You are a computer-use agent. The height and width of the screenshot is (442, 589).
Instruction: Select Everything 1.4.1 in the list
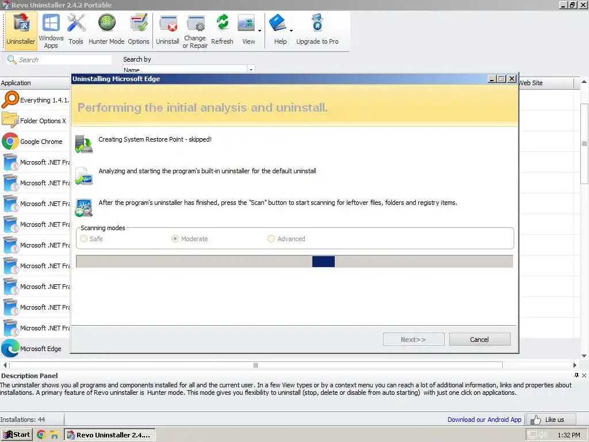point(35,100)
